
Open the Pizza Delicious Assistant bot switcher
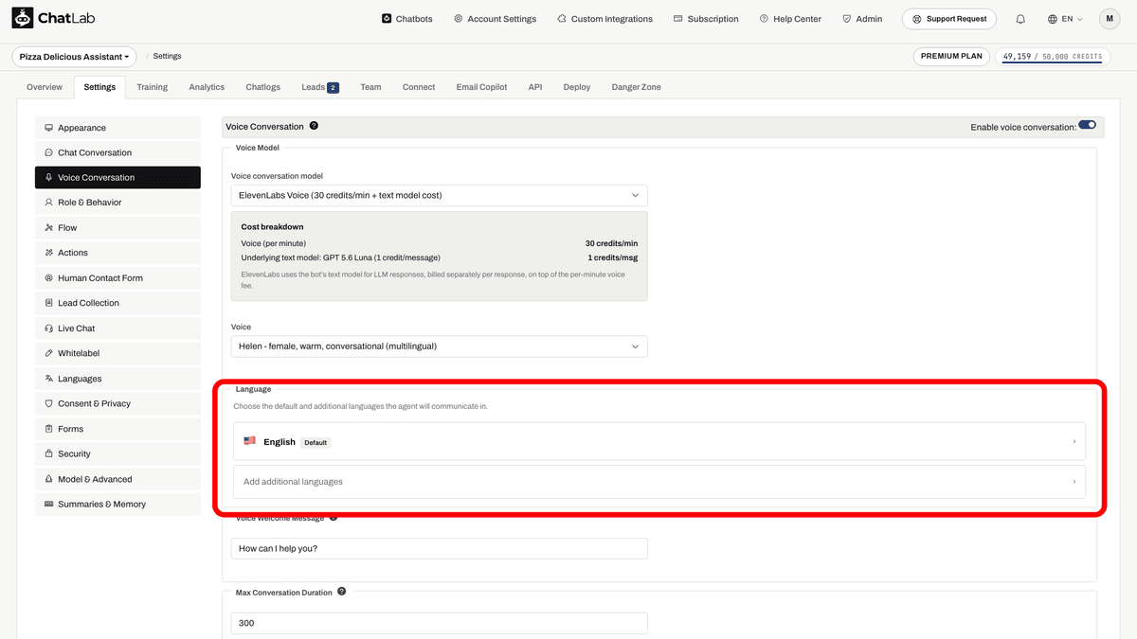[75, 57]
